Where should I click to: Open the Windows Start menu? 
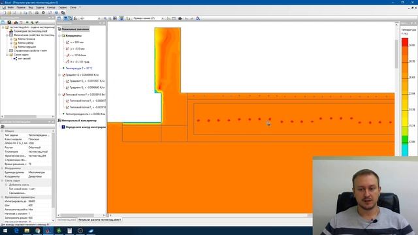[x=5, y=230]
